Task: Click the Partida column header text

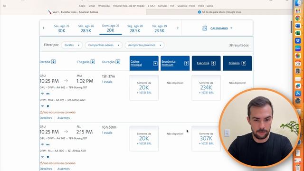Action: (45, 62)
